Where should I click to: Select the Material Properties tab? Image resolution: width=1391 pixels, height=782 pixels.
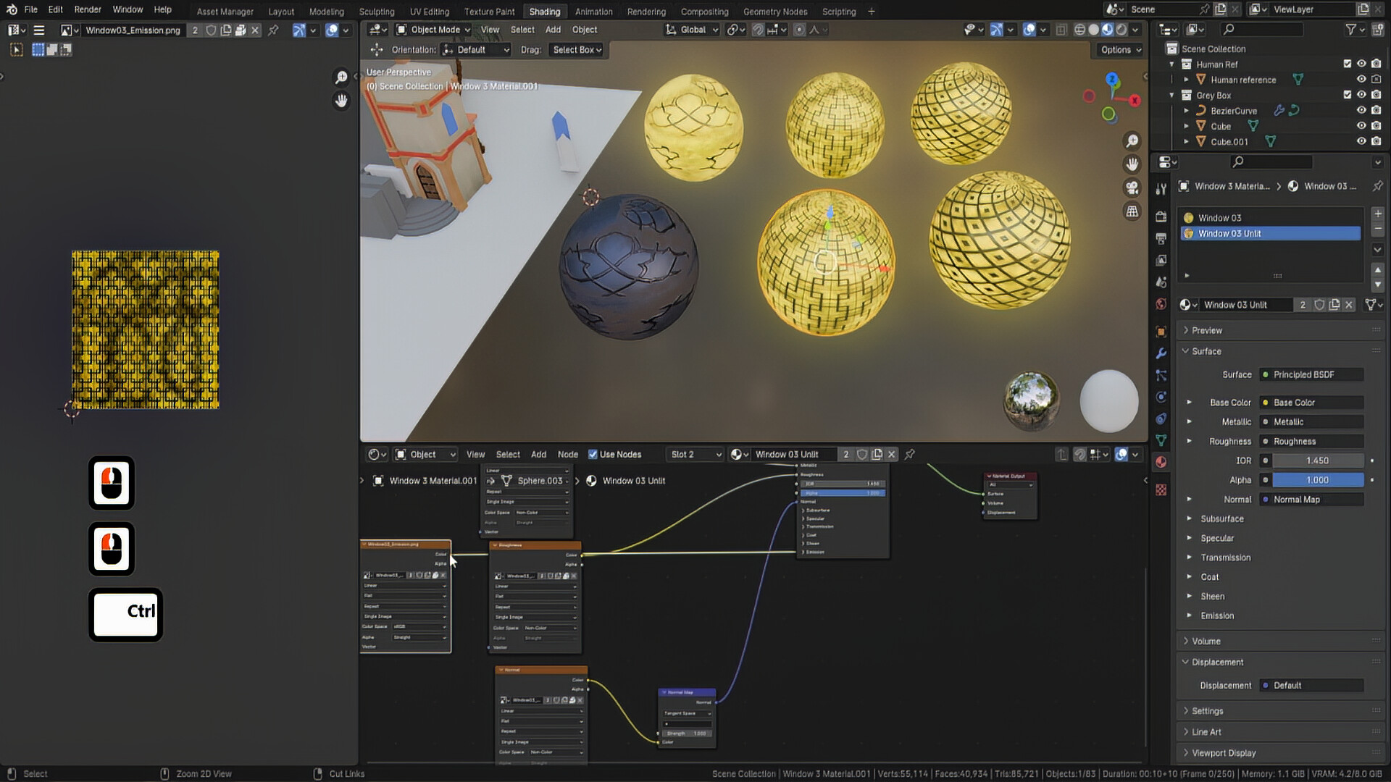[1161, 463]
